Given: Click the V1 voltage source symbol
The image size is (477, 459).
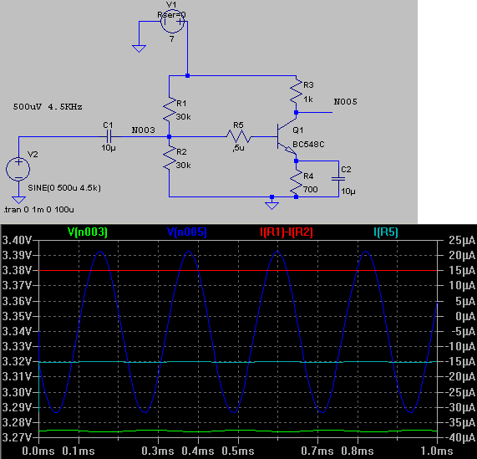Looking at the screenshot, I should 172,21.
